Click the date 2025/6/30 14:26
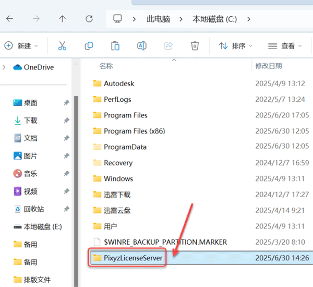 [x=282, y=258]
